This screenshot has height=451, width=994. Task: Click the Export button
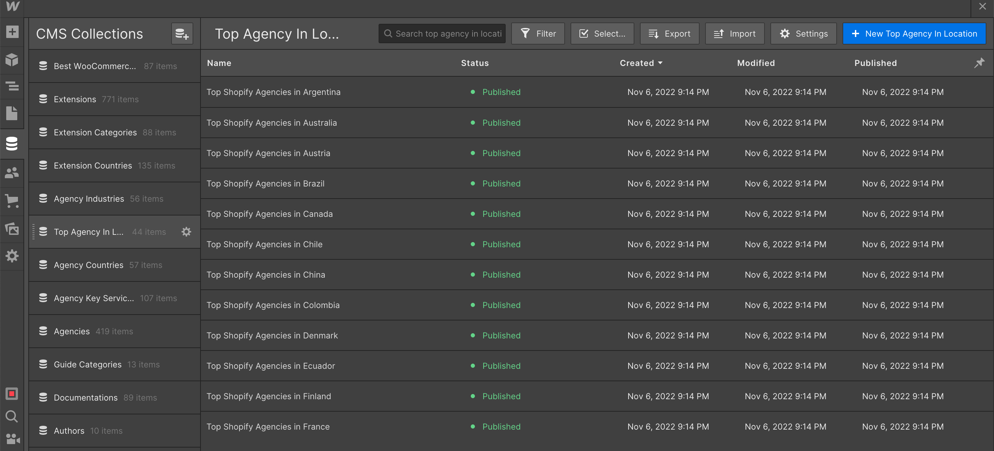click(670, 34)
